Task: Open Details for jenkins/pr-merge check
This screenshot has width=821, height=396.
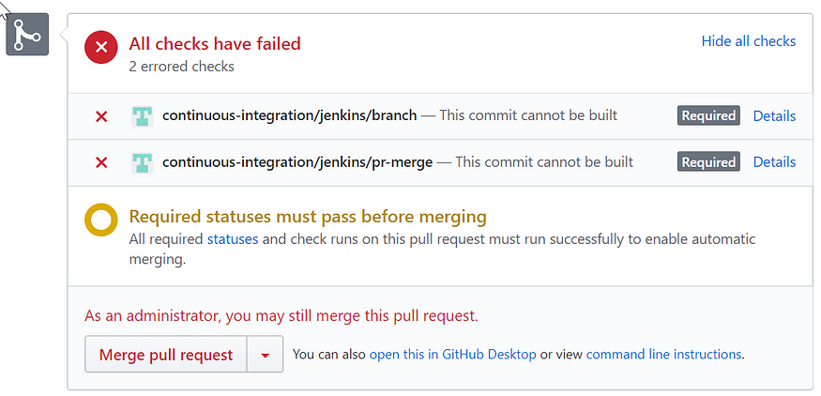Action: (x=774, y=162)
